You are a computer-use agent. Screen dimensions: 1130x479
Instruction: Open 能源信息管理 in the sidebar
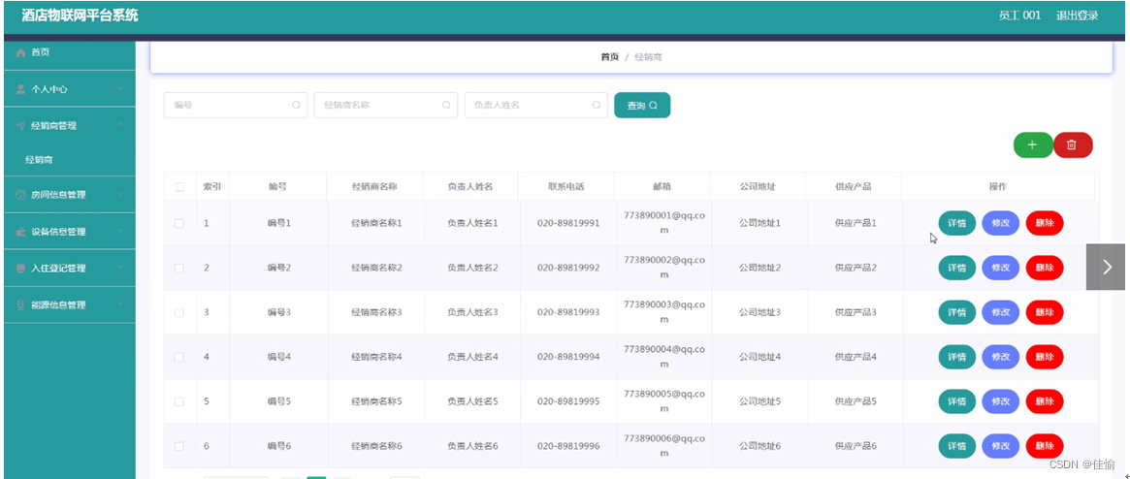[x=70, y=305]
